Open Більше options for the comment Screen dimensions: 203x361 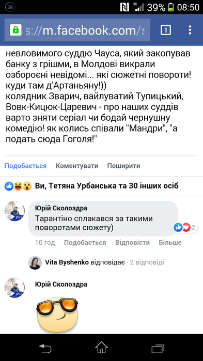[170, 242]
